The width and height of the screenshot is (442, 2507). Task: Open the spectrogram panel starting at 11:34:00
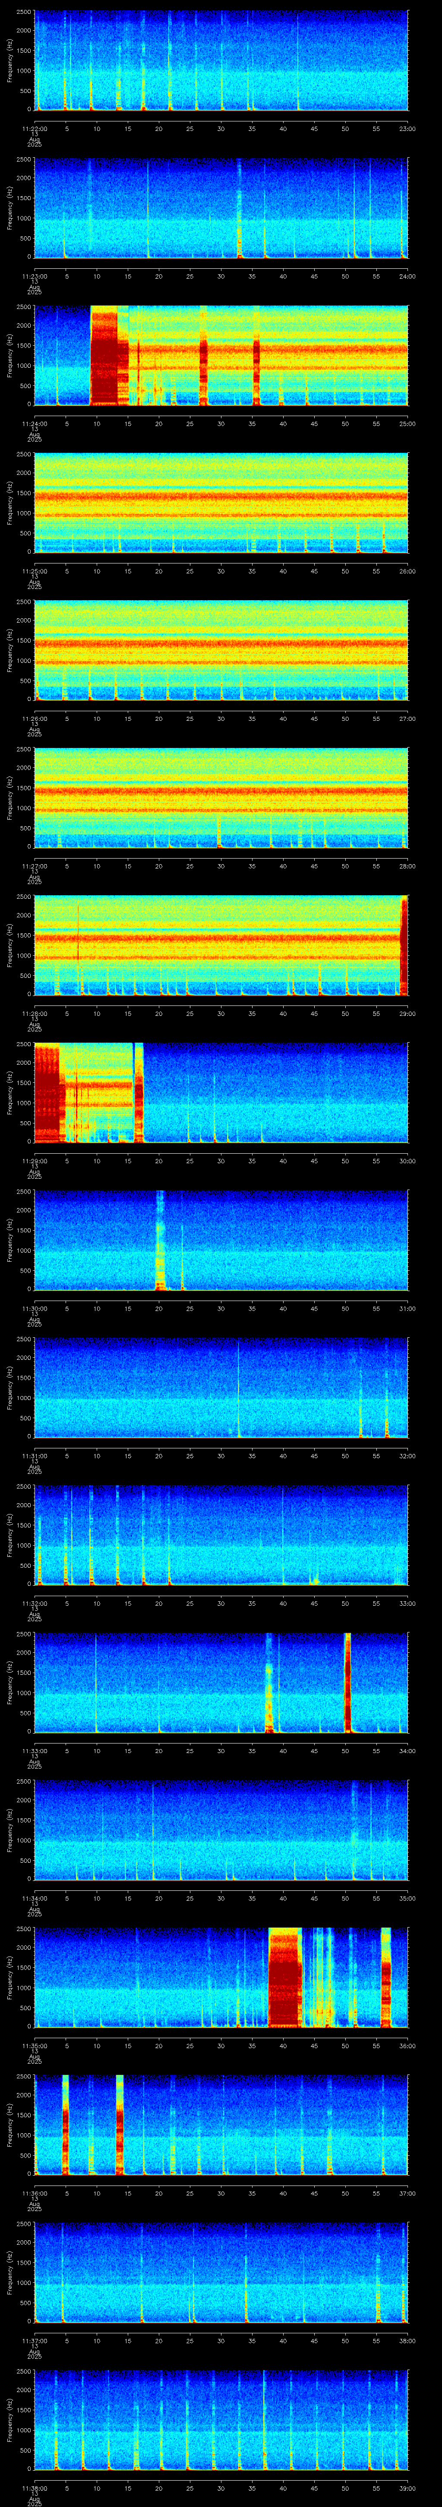pos(221,1831)
